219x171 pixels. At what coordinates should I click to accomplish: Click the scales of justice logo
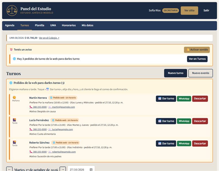click(12, 11)
